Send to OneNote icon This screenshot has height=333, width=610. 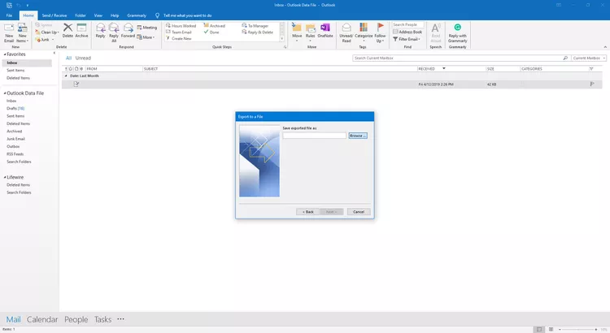pos(325,27)
